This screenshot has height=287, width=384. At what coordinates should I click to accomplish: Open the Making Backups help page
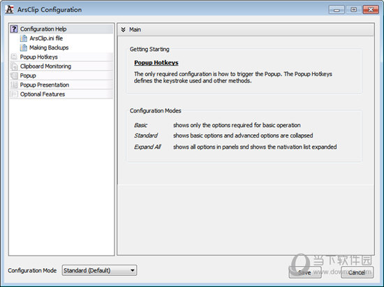point(49,47)
